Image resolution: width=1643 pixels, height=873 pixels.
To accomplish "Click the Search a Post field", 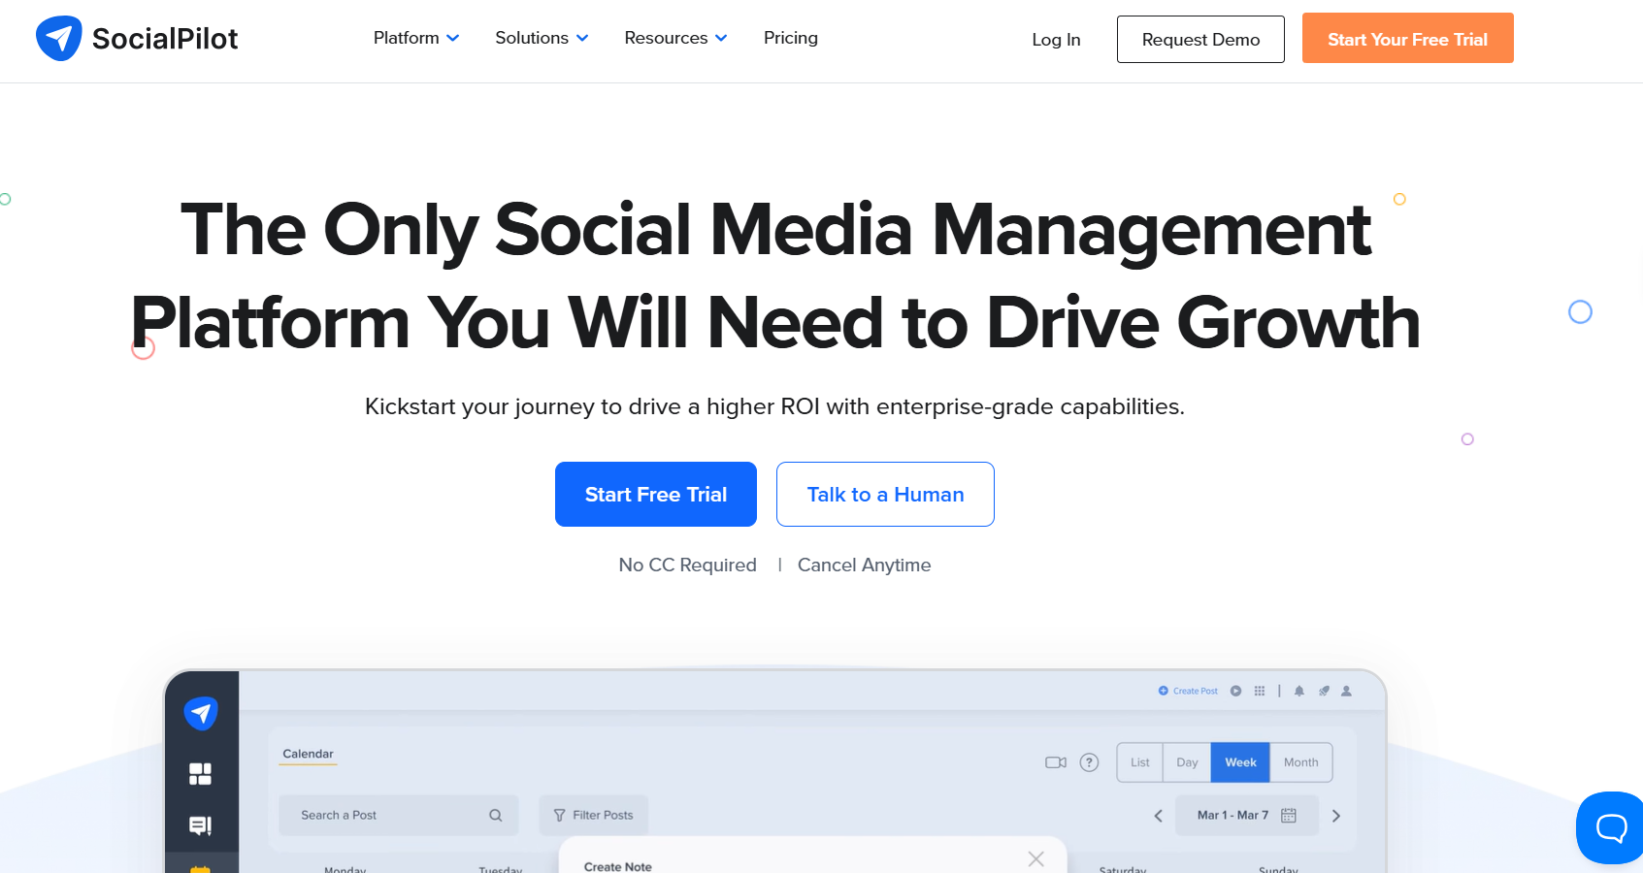I will click(x=399, y=816).
